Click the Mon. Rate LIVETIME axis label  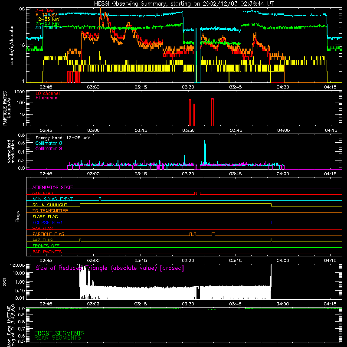11,325
